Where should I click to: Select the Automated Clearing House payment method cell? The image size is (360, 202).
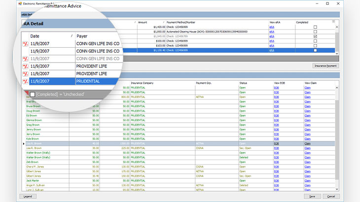point(217,32)
